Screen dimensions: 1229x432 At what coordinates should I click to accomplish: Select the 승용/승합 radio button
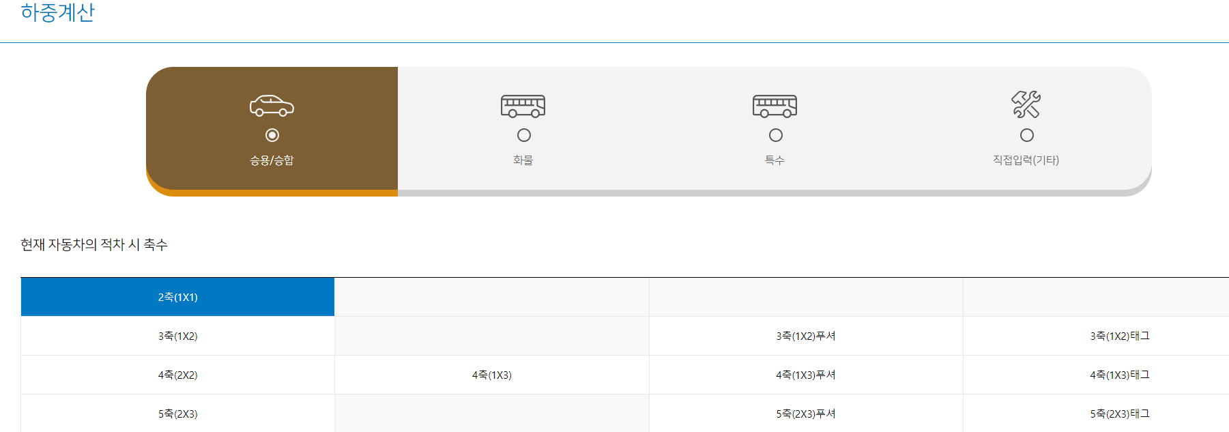coord(272,135)
